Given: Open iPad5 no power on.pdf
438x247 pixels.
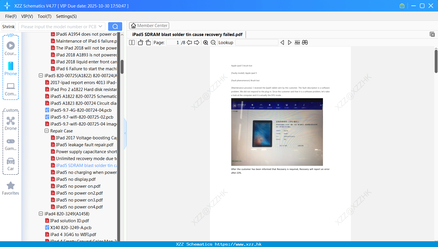Looking at the screenshot, I should click(78, 186).
